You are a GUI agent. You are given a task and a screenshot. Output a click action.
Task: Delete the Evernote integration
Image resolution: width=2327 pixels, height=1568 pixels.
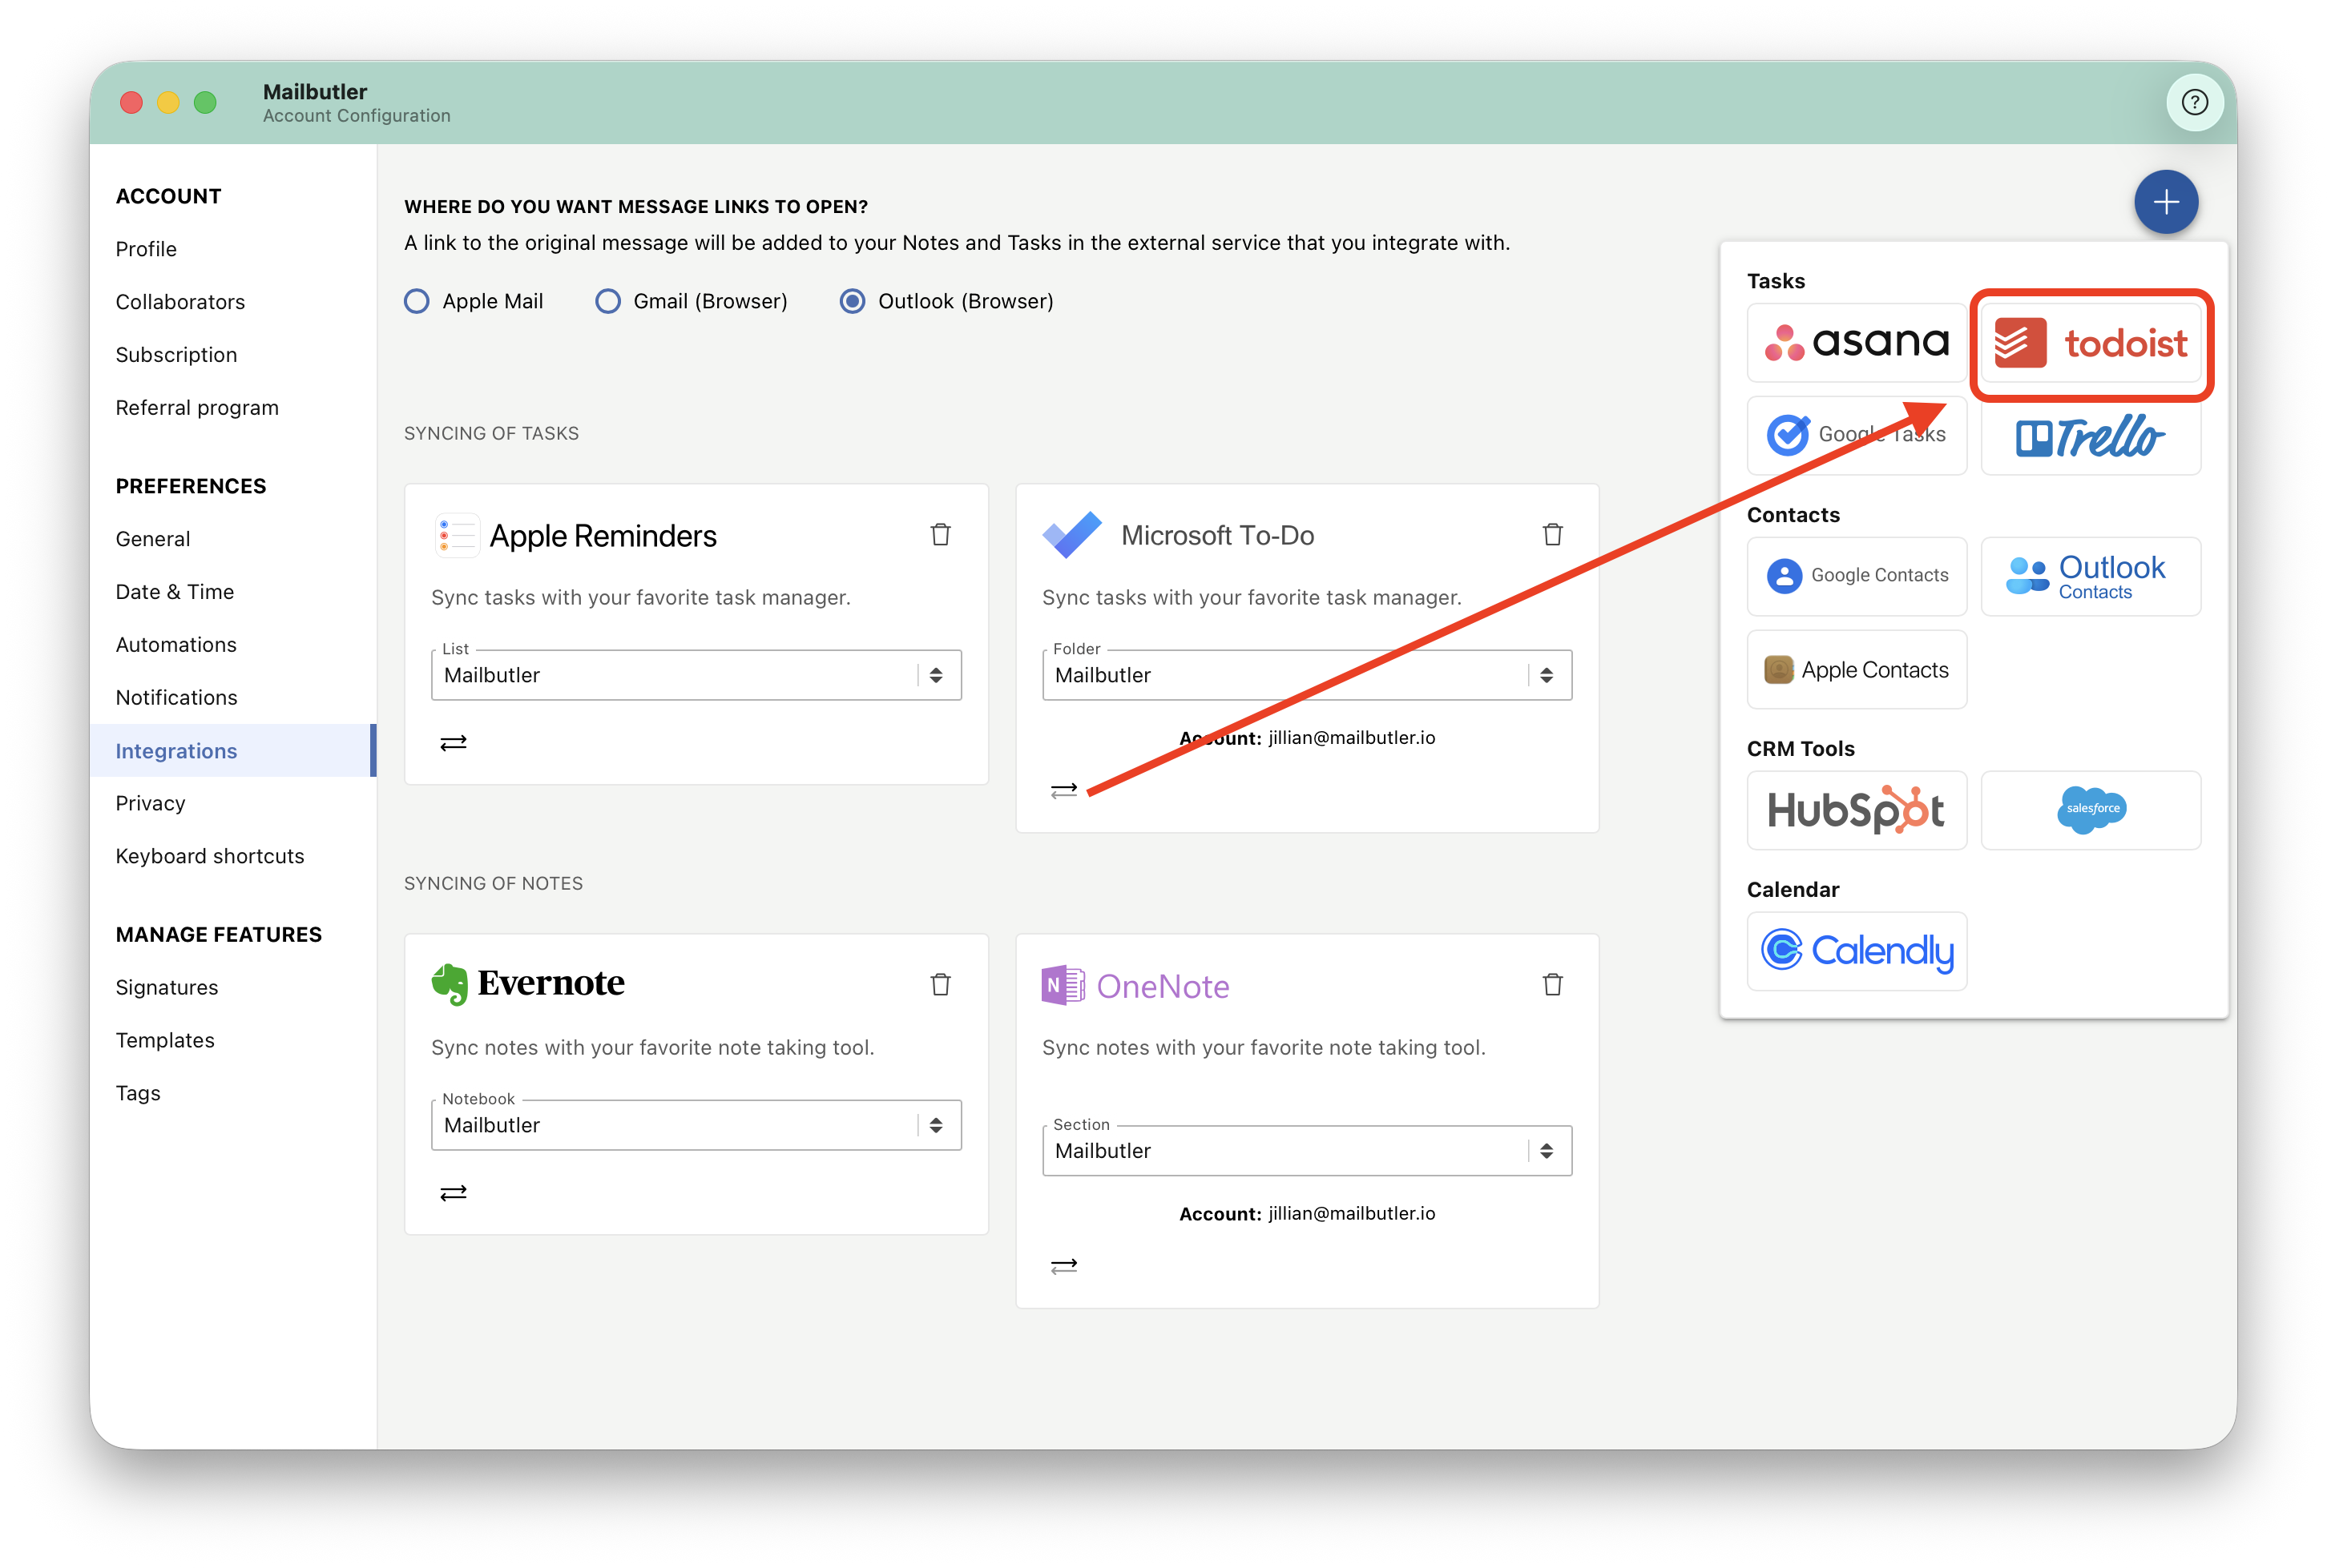941,985
